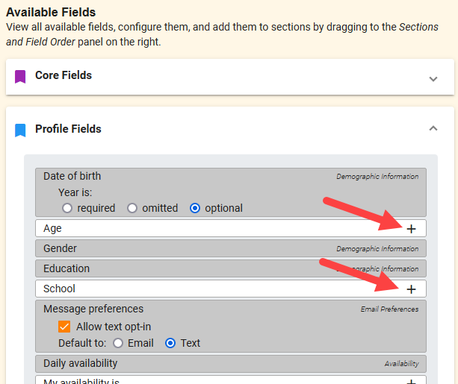
Task: Toggle the Allow text opt-in checkbox
Action: tap(64, 327)
